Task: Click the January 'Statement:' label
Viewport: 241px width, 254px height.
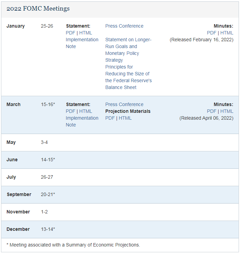Action: pyautogui.click(x=78, y=26)
